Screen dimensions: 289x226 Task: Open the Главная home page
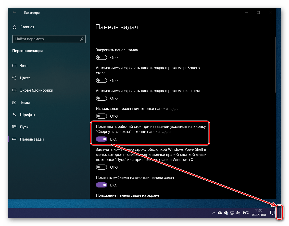point(27,27)
